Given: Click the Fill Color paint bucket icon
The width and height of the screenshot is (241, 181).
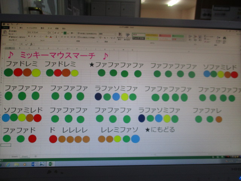Looking at the screenshot, I should 46,37.
